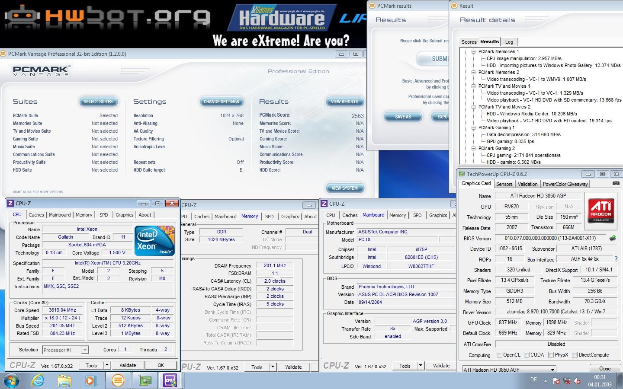Open Windows Media Player from taskbar
The width and height of the screenshot is (623, 389).
[x=90, y=381]
